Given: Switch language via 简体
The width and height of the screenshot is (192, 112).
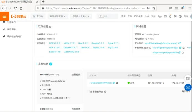Looking at the screenshot, I should click(186, 16).
